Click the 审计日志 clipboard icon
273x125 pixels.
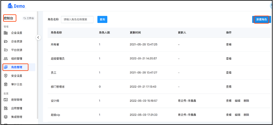(x=6, y=84)
